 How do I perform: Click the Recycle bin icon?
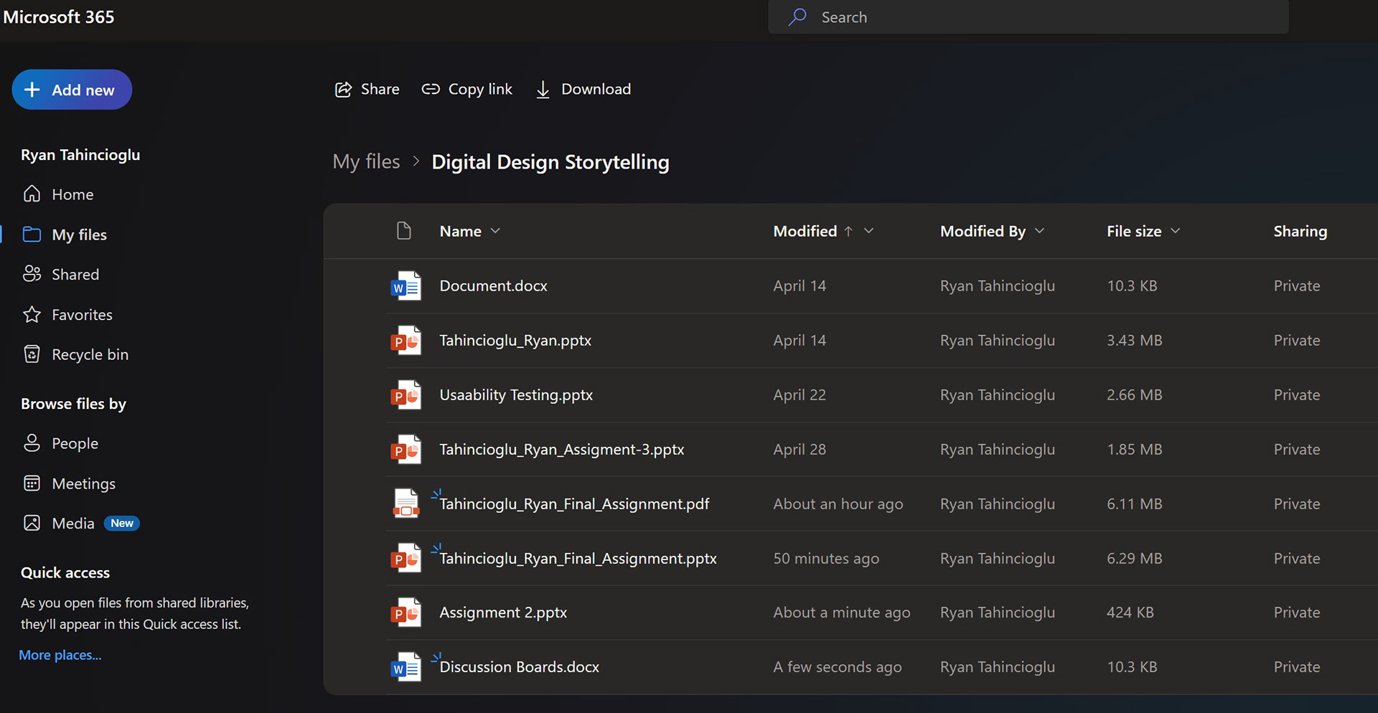[32, 354]
